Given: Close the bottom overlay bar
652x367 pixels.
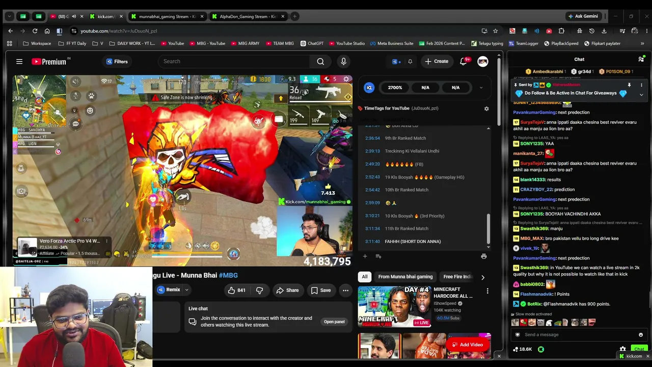Looking at the screenshot, I should pyautogui.click(x=499, y=356).
